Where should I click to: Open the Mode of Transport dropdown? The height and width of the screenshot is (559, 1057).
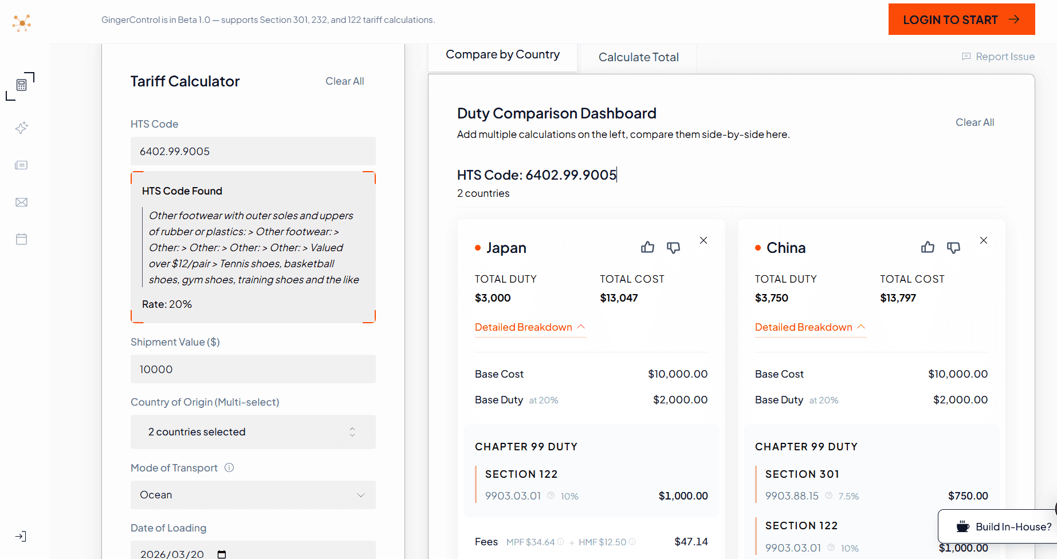[x=253, y=495]
